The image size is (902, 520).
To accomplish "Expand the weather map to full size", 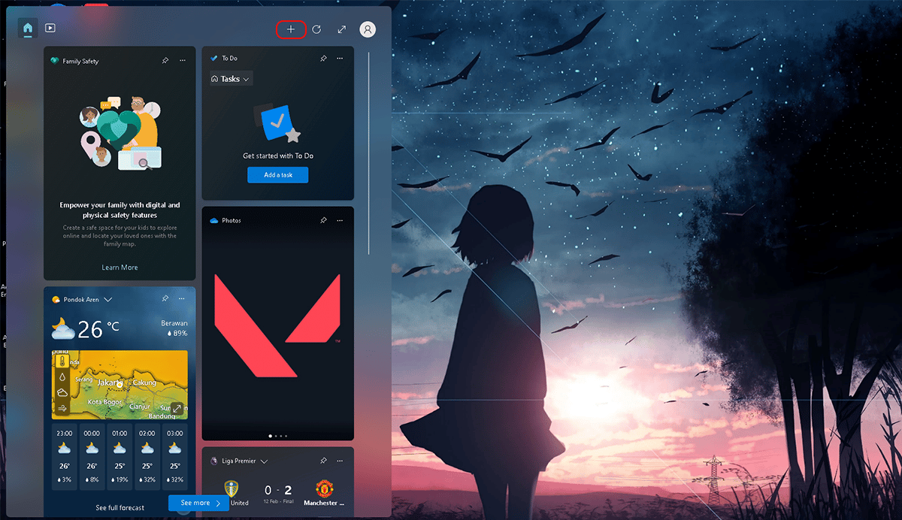I will (177, 408).
